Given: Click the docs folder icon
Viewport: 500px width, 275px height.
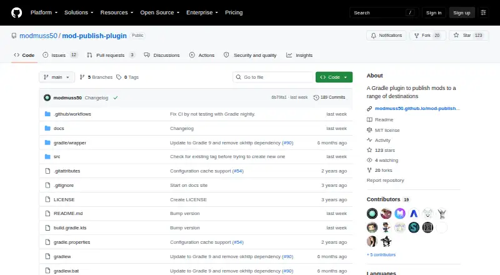Looking at the screenshot, I should (47, 128).
